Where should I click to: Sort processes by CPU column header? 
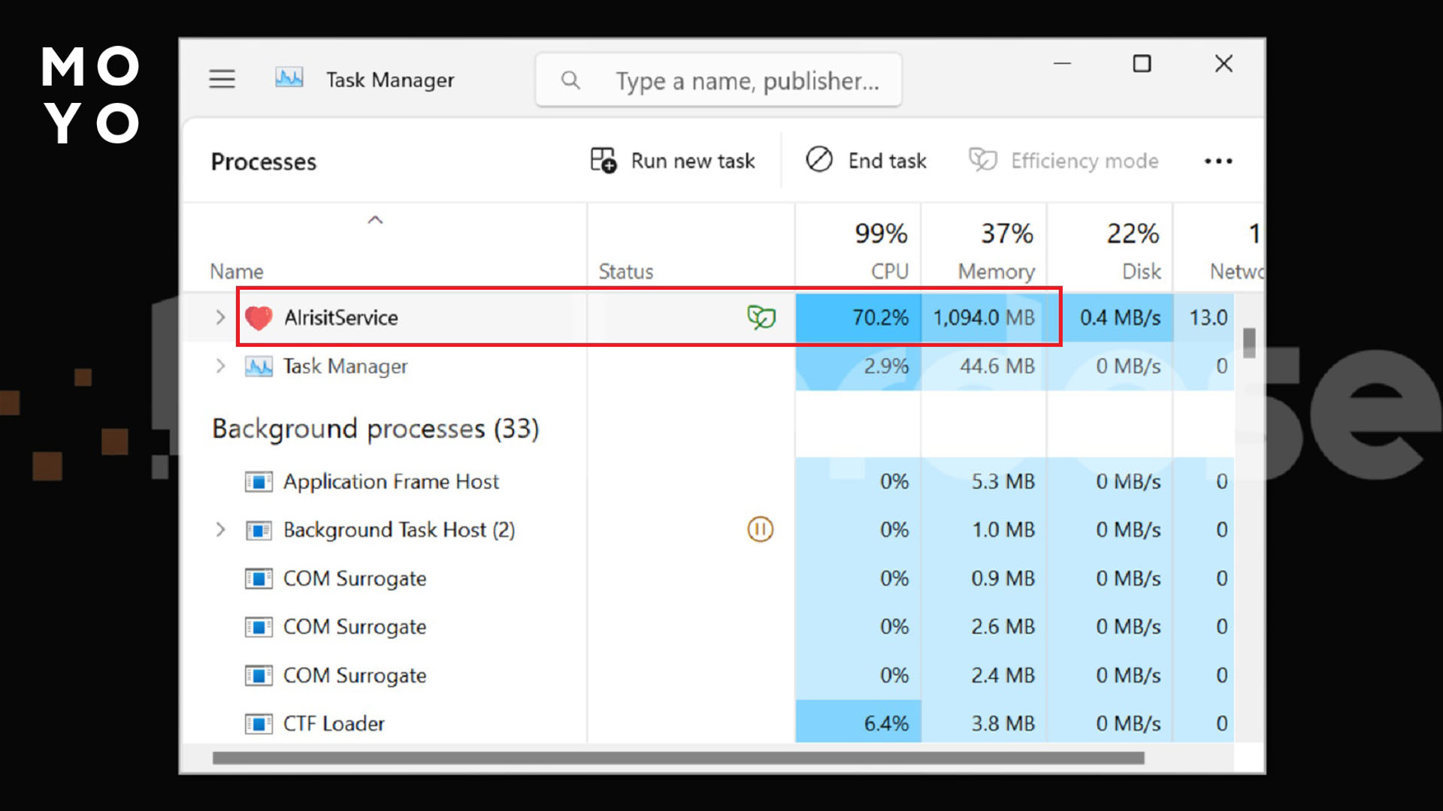(881, 252)
